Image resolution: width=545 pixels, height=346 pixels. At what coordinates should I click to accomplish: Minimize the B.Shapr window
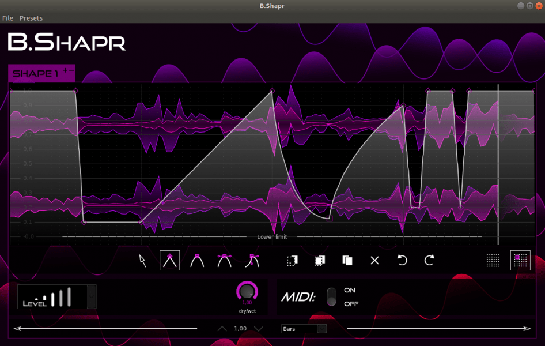coord(521,6)
